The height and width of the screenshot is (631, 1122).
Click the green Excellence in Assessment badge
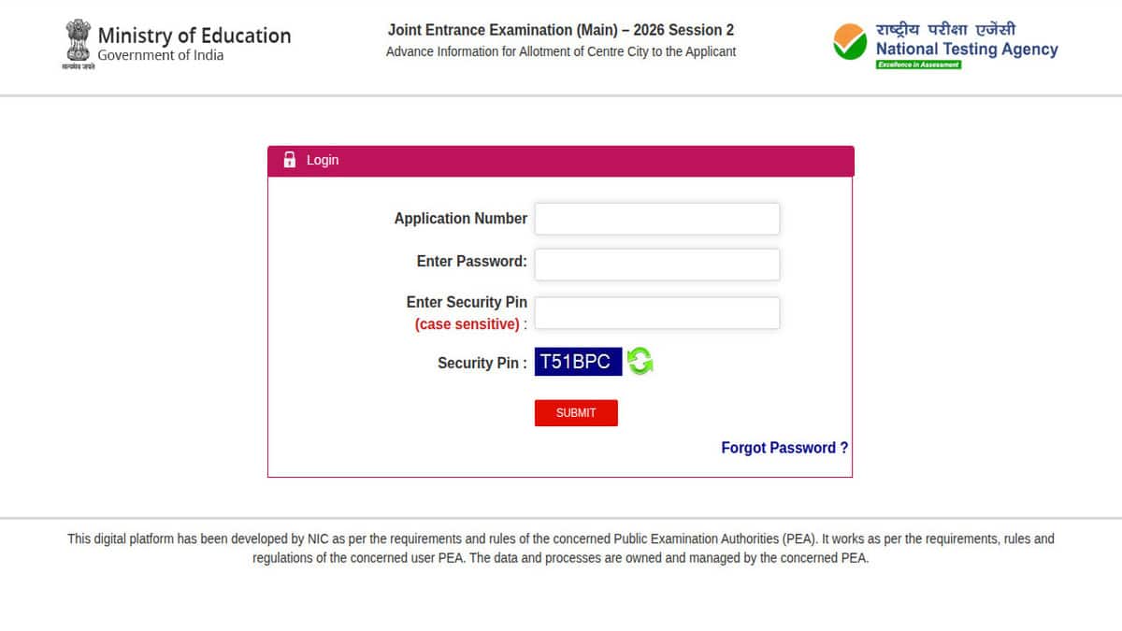(918, 65)
